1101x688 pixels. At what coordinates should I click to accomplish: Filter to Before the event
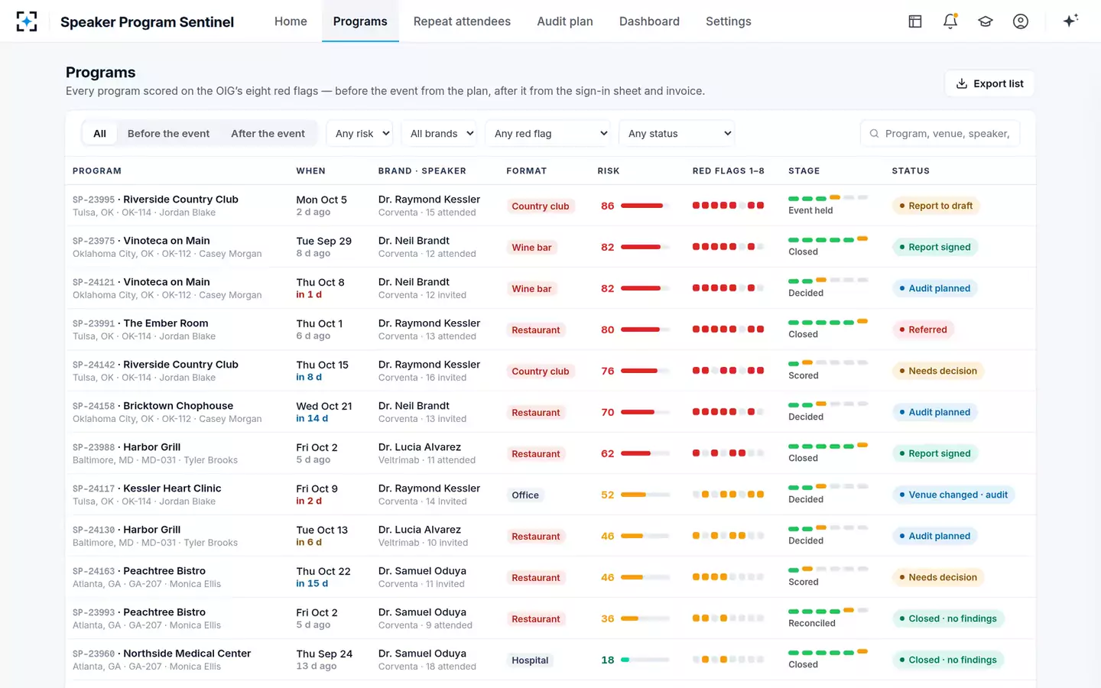(x=168, y=133)
